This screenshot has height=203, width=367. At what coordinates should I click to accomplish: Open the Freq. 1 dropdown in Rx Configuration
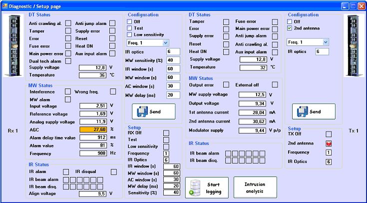click(x=166, y=43)
